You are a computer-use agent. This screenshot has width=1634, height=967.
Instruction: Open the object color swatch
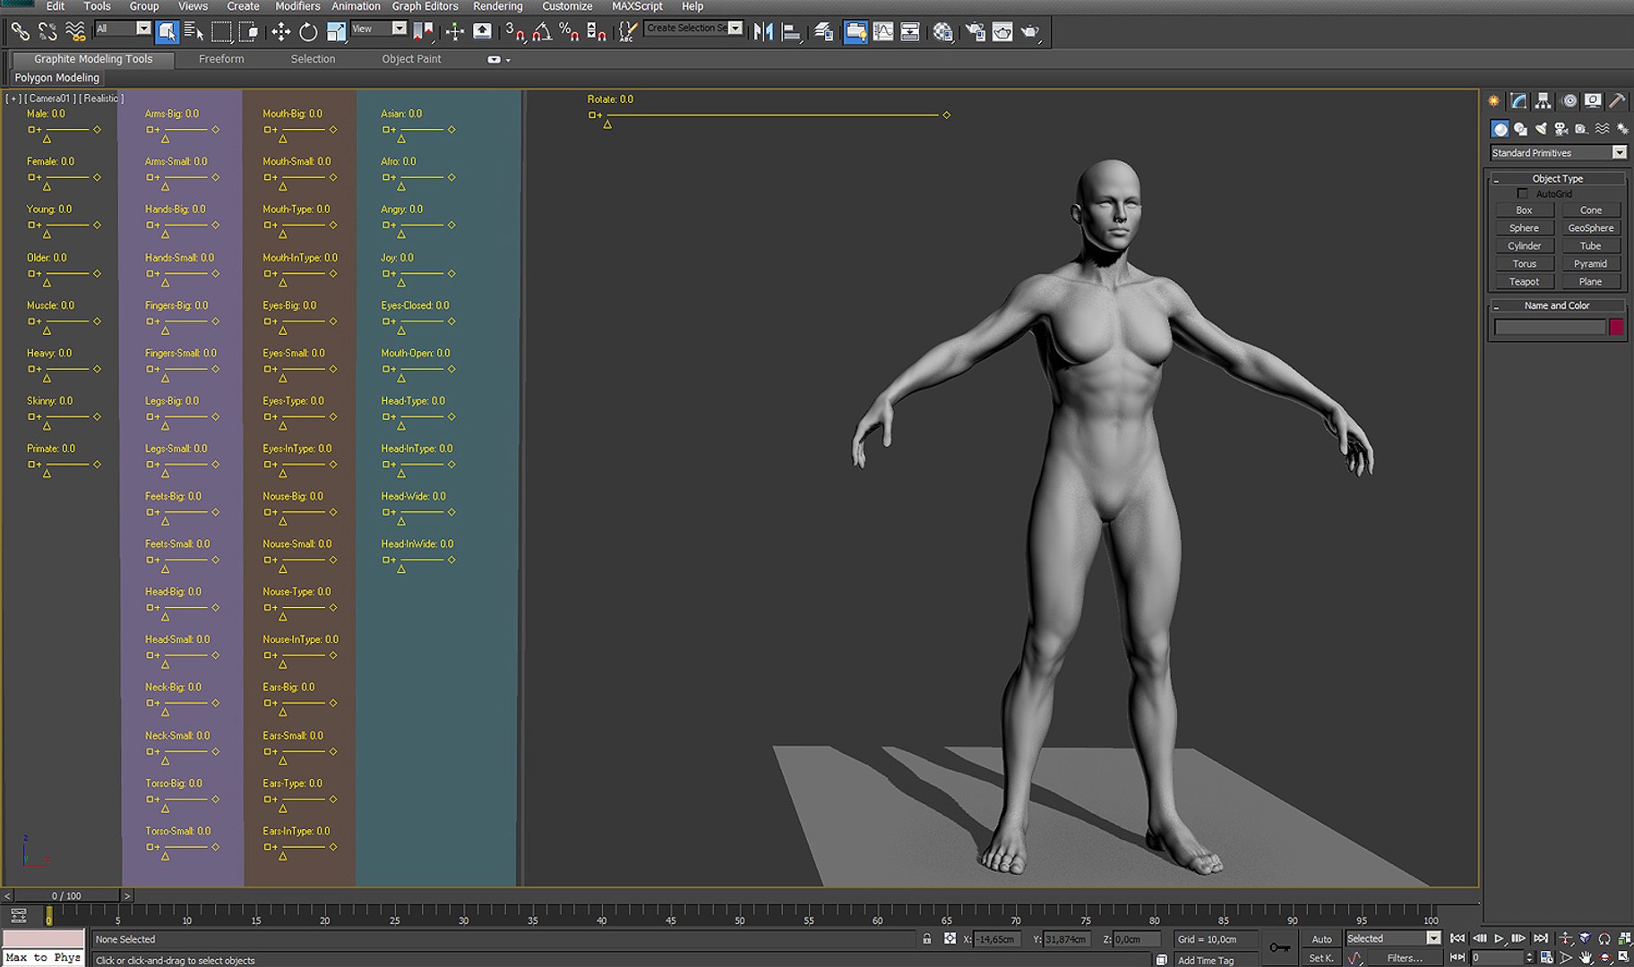[x=1616, y=328]
